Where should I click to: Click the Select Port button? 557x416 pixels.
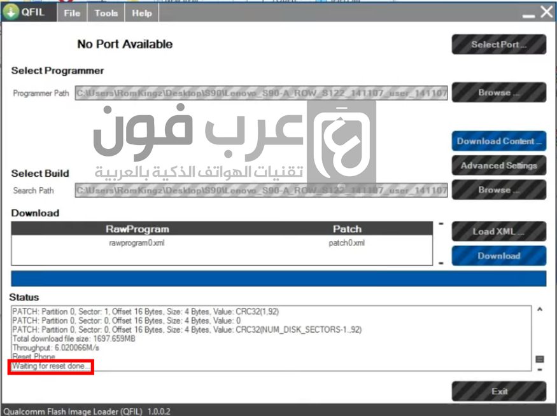[x=498, y=45]
